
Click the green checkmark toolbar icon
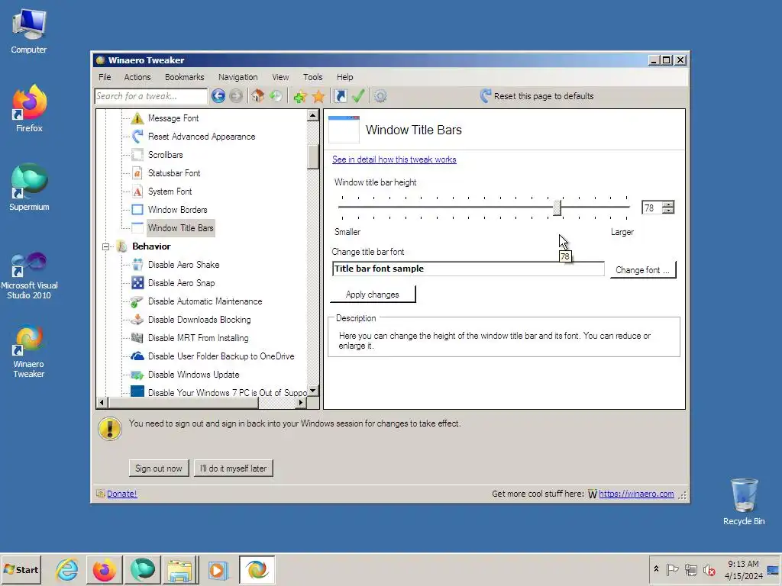click(358, 95)
